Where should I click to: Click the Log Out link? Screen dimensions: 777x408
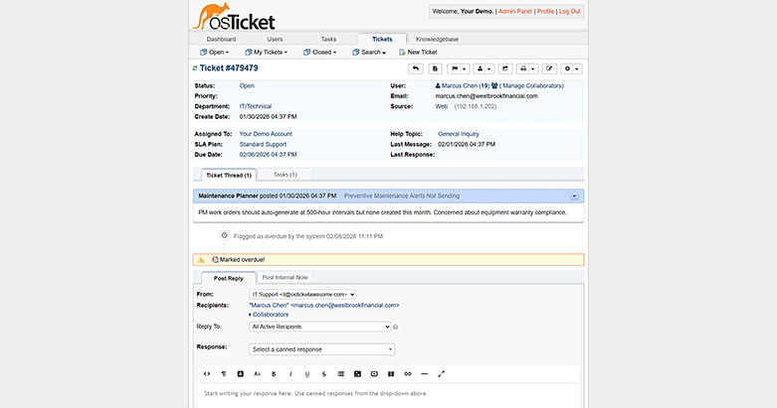pyautogui.click(x=570, y=11)
